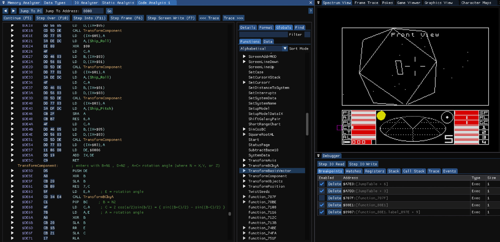Switch to the Globals tab
The image size is (500, 242).
(x=284, y=27)
